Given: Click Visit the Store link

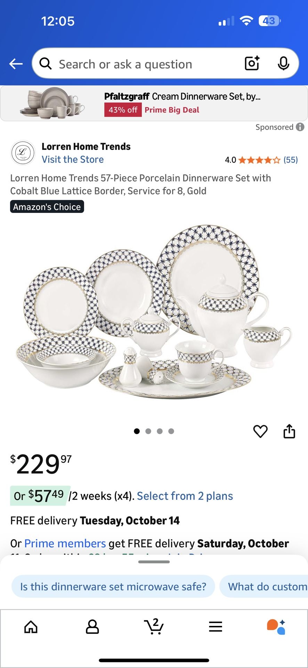Looking at the screenshot, I should coord(73,159).
